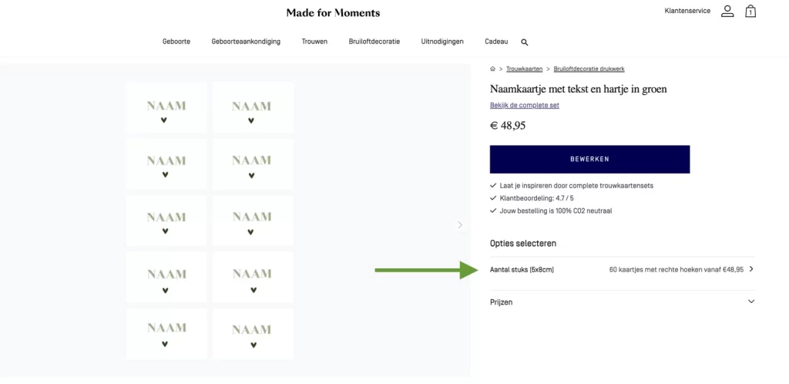Follow the Bekijk de complete set link
789x384 pixels.
click(x=524, y=105)
